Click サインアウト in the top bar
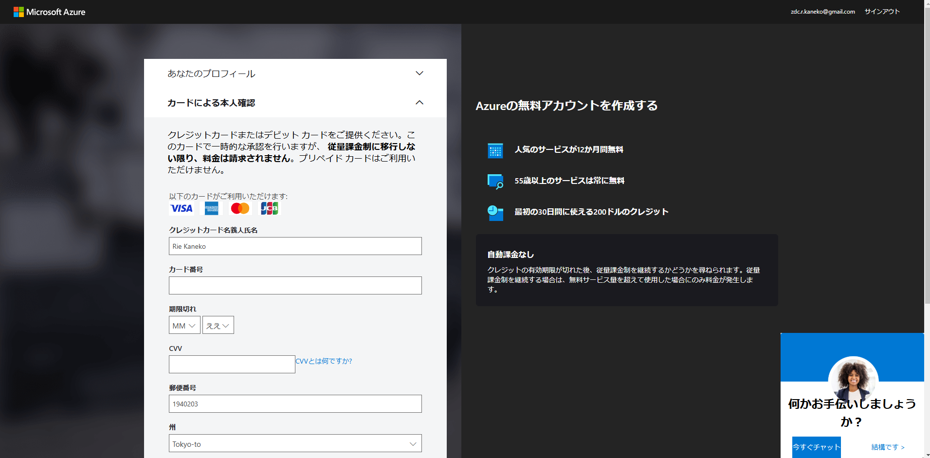The image size is (930, 458). pos(882,12)
